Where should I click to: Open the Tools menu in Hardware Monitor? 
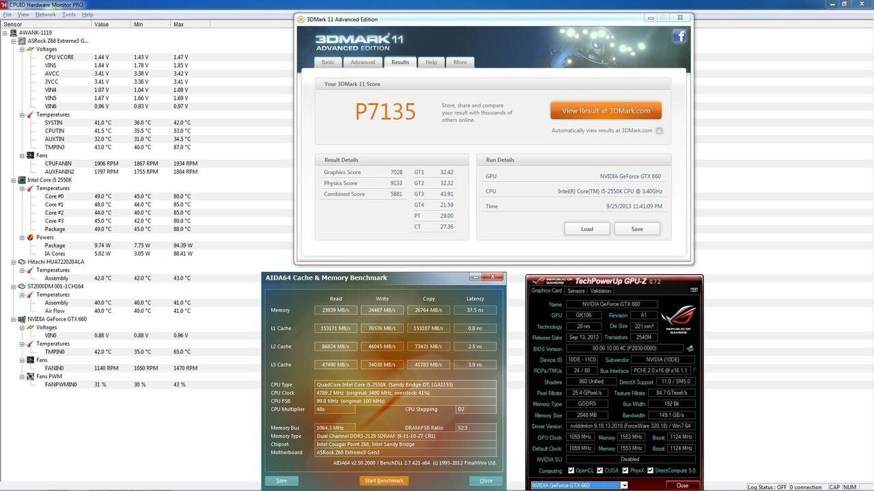click(69, 14)
